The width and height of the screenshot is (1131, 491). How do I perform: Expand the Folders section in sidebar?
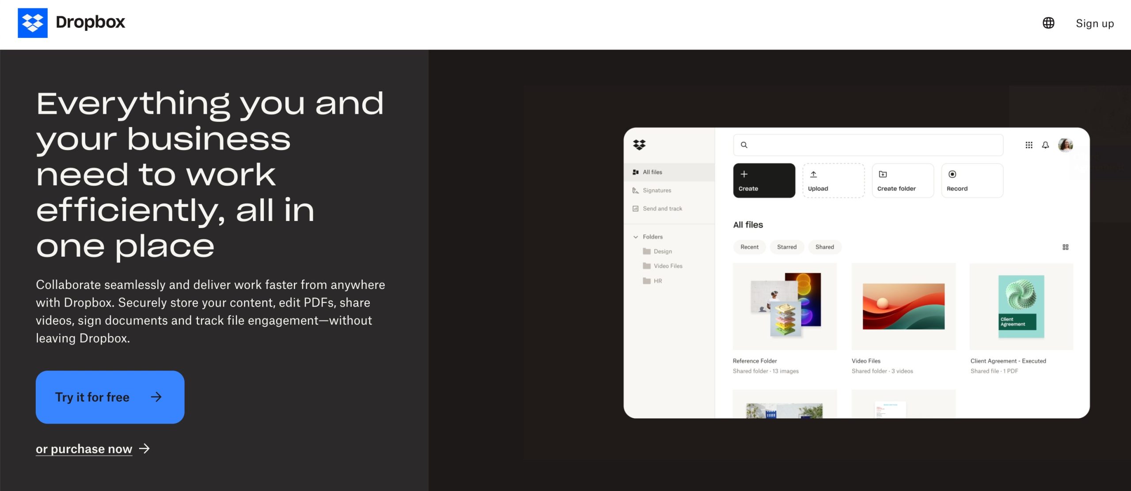coord(635,236)
